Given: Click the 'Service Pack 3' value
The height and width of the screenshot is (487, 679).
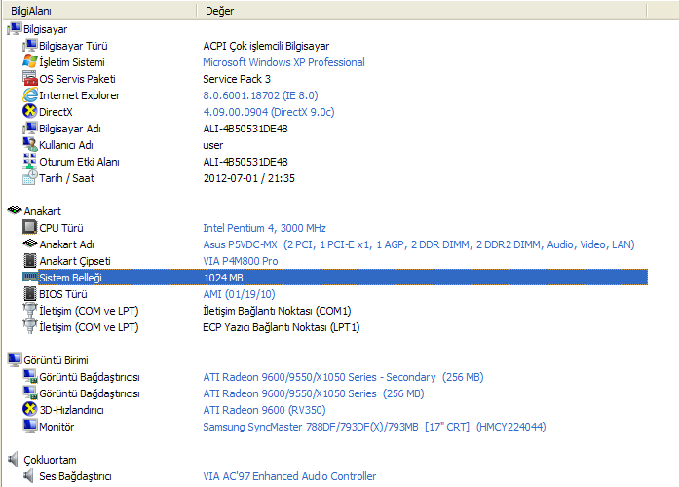Looking at the screenshot, I should (237, 79).
